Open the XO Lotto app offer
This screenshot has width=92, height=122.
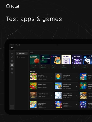click(56, 62)
